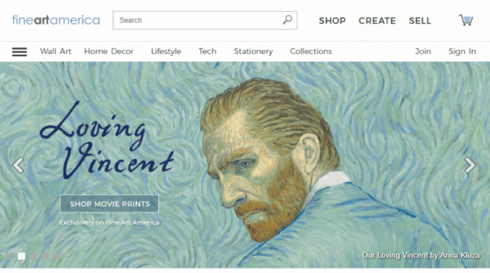The width and height of the screenshot is (490, 273).
Task: Open the Lifestyle category menu
Action: tap(166, 52)
